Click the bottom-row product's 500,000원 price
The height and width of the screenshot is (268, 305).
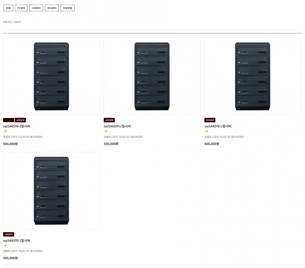pos(10,258)
